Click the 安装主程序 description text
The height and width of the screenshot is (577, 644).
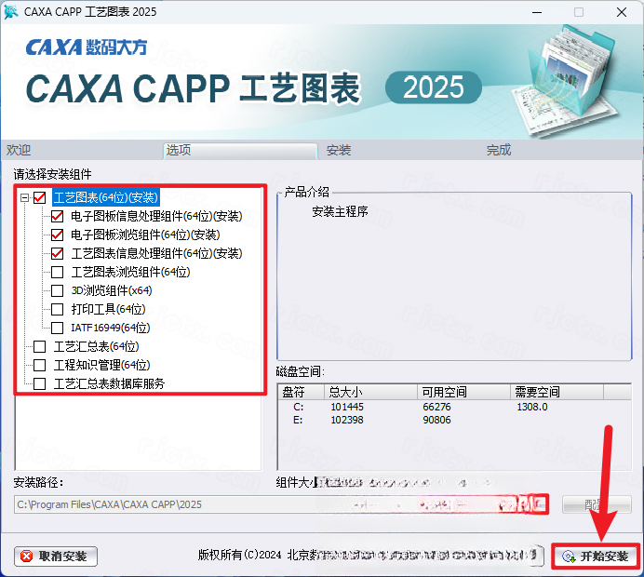340,212
